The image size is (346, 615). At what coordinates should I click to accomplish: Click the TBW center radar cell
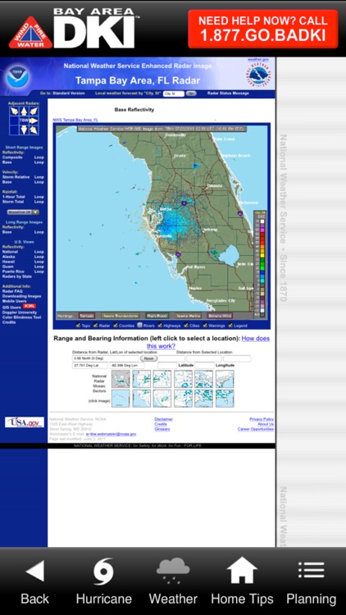pos(24,121)
